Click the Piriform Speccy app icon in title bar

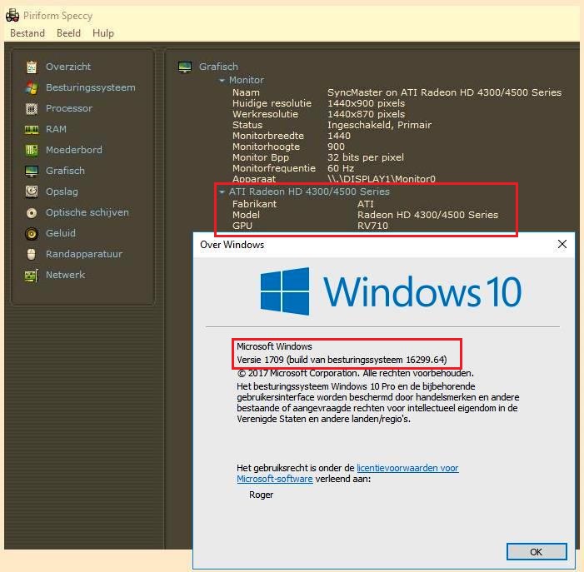[x=12, y=15]
